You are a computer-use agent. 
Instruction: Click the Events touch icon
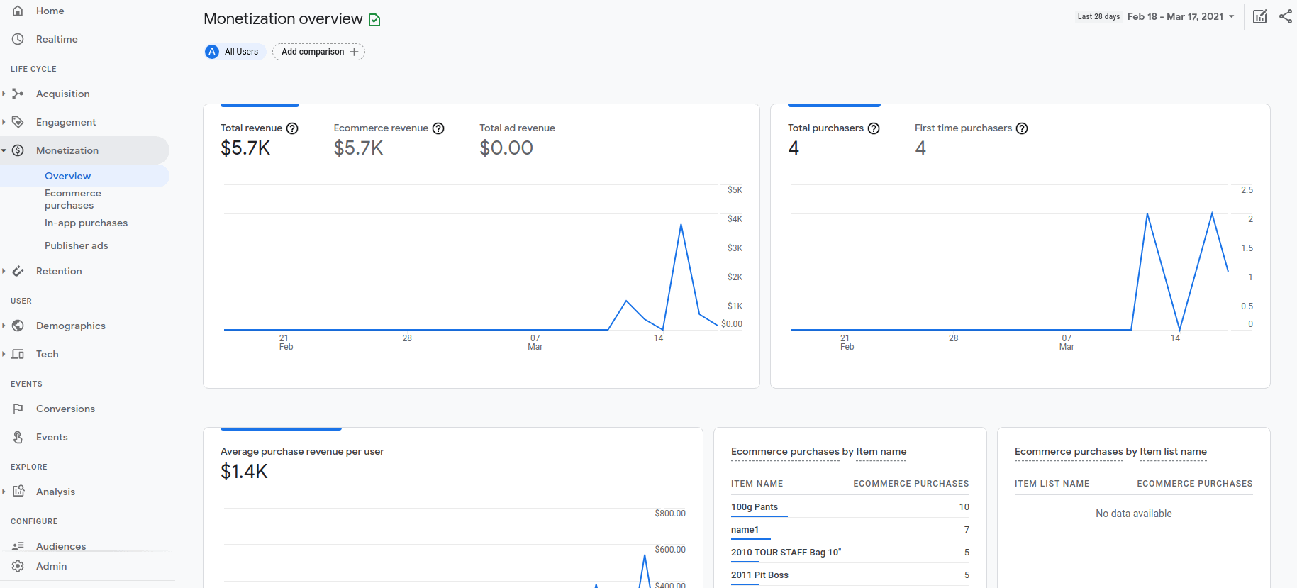pyautogui.click(x=18, y=437)
